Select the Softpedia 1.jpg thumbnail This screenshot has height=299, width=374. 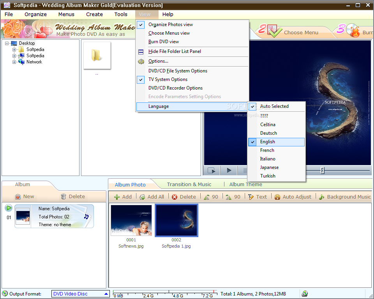pyautogui.click(x=176, y=220)
